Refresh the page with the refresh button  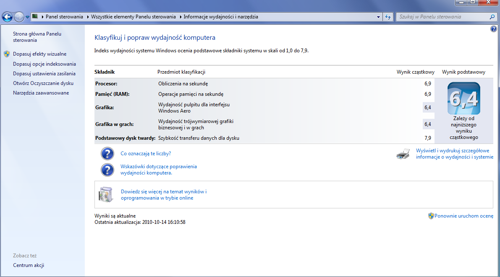click(388, 17)
